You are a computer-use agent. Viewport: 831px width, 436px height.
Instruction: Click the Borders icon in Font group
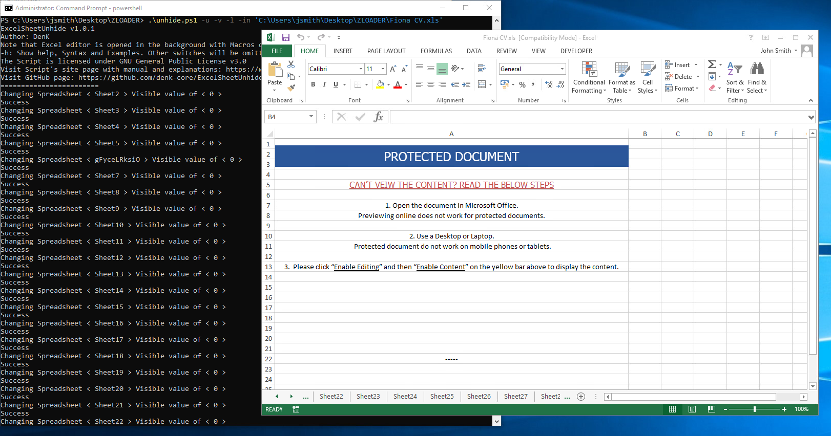coord(358,84)
